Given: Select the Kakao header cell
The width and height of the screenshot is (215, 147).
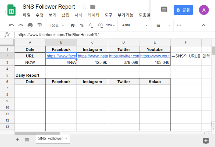Looking at the screenshot, I should (x=155, y=82).
